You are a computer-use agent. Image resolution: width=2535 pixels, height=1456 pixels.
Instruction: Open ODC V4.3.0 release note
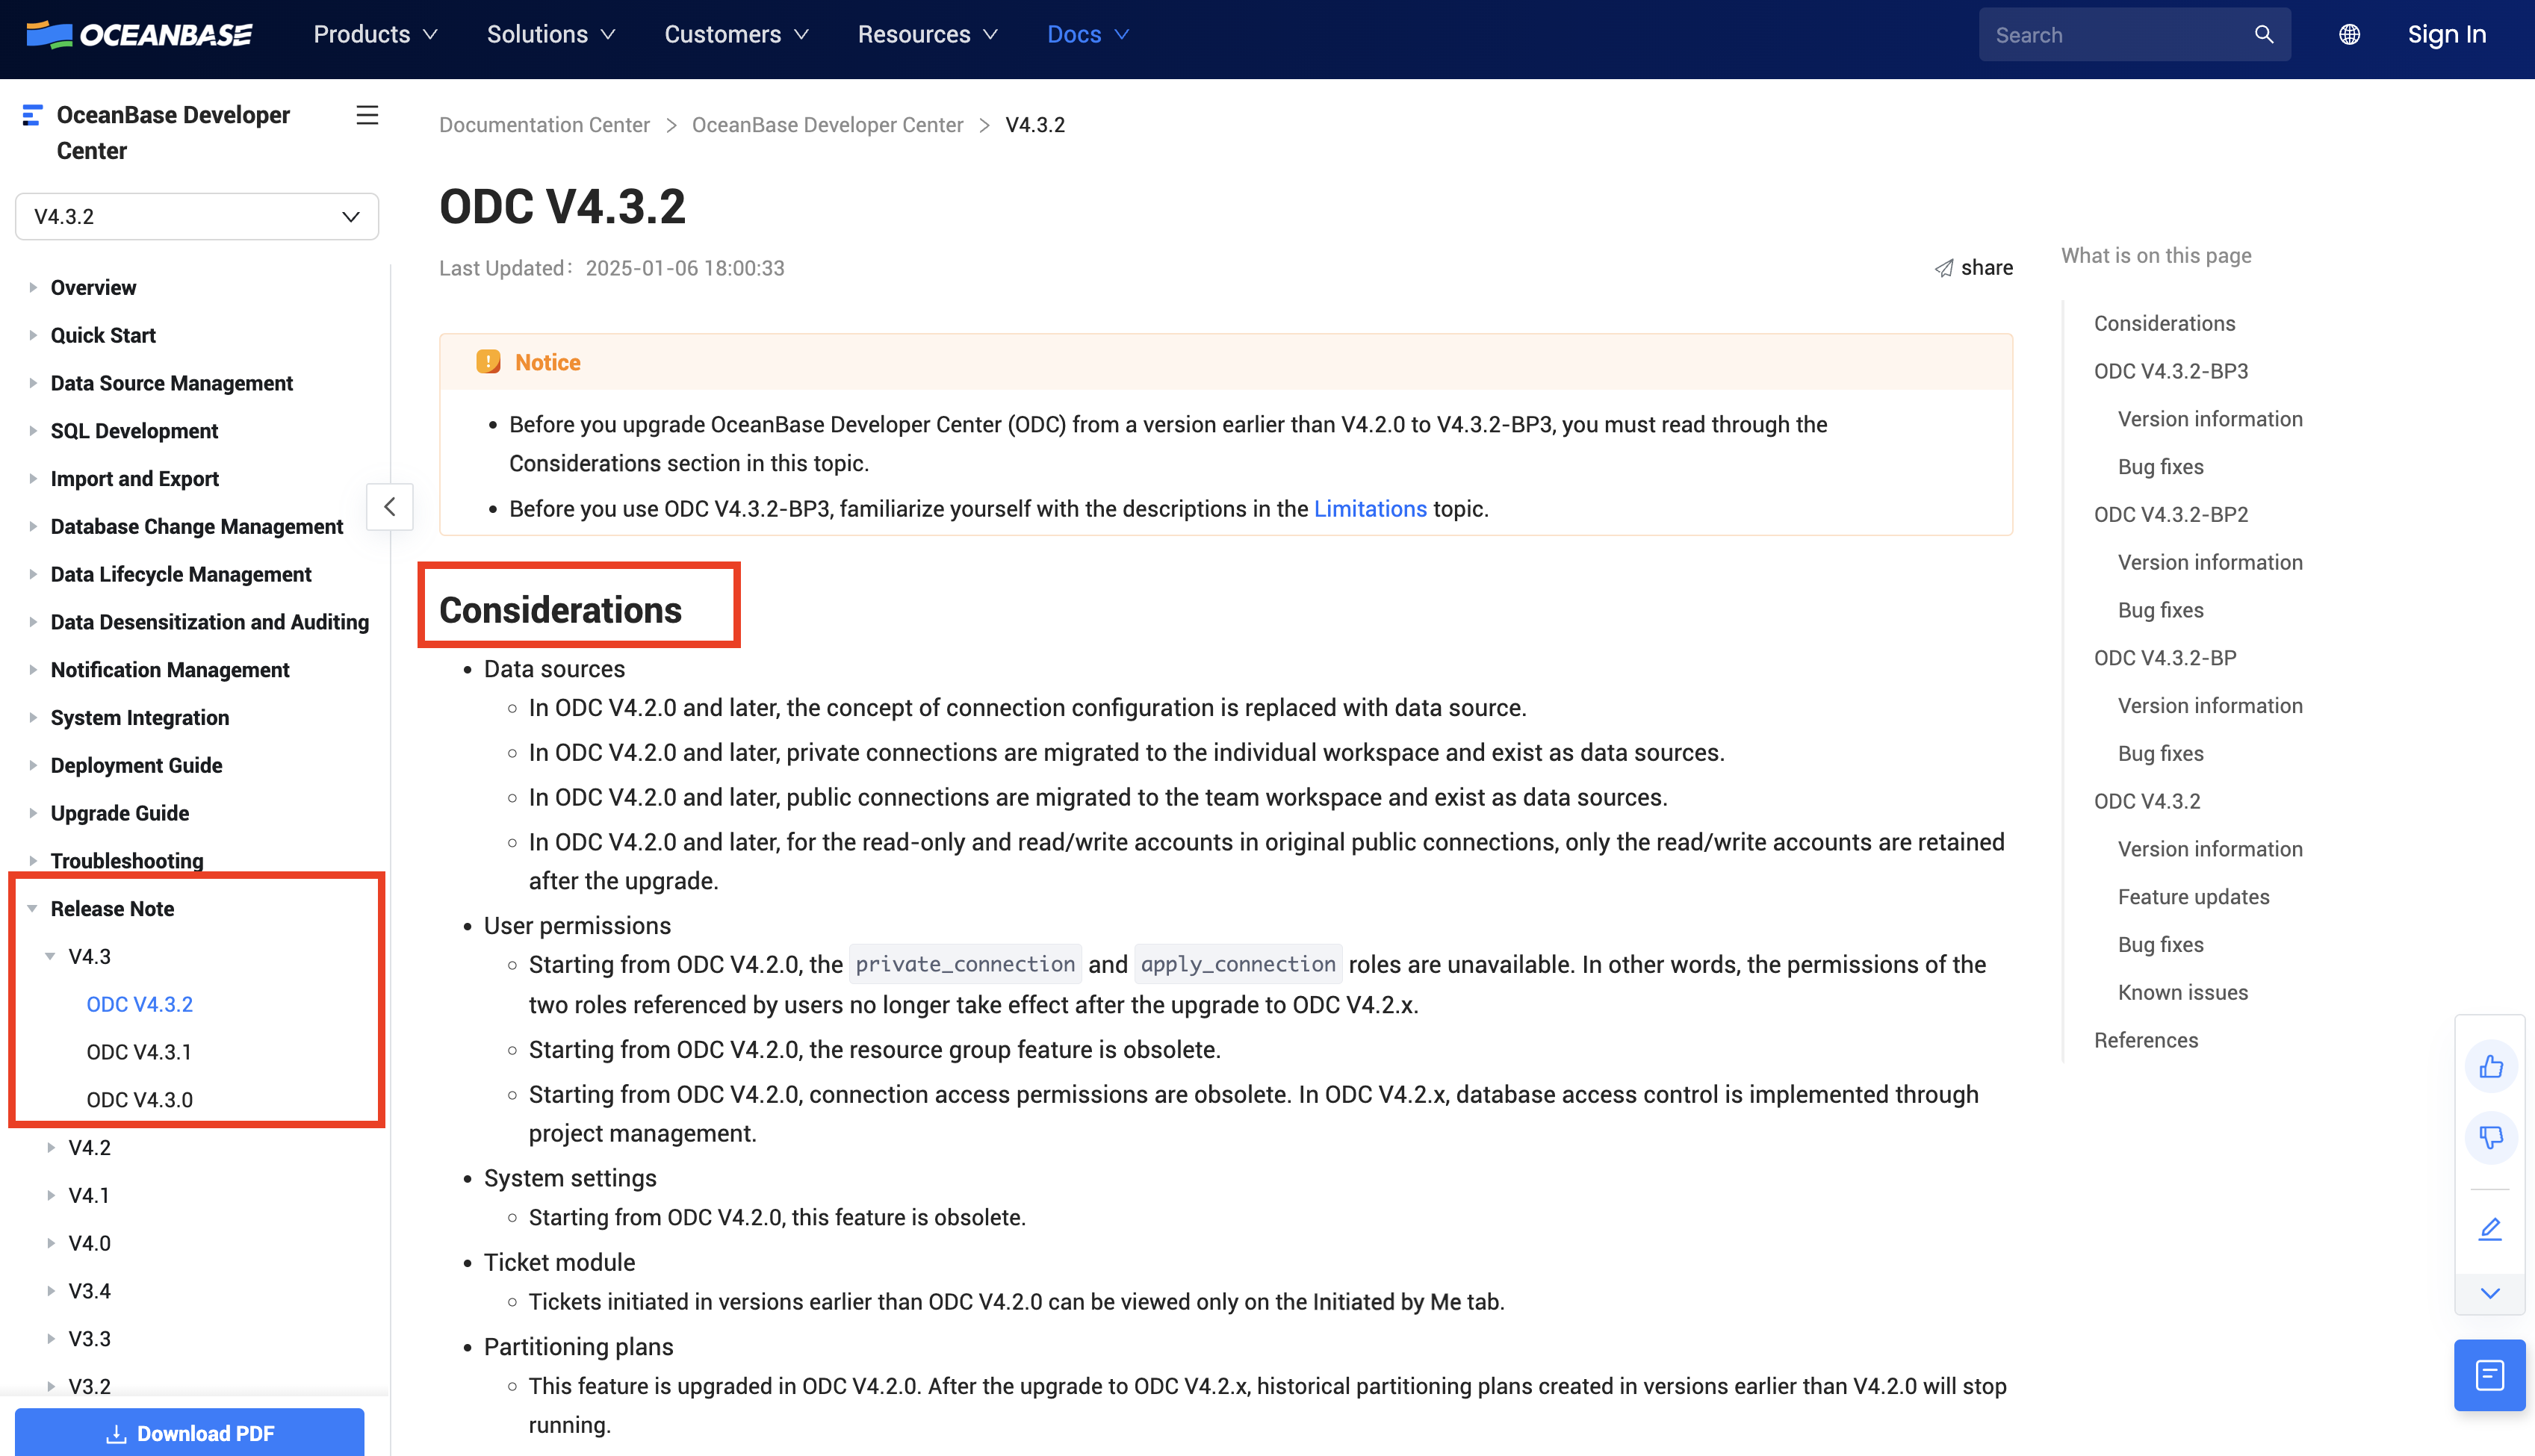[139, 1101]
